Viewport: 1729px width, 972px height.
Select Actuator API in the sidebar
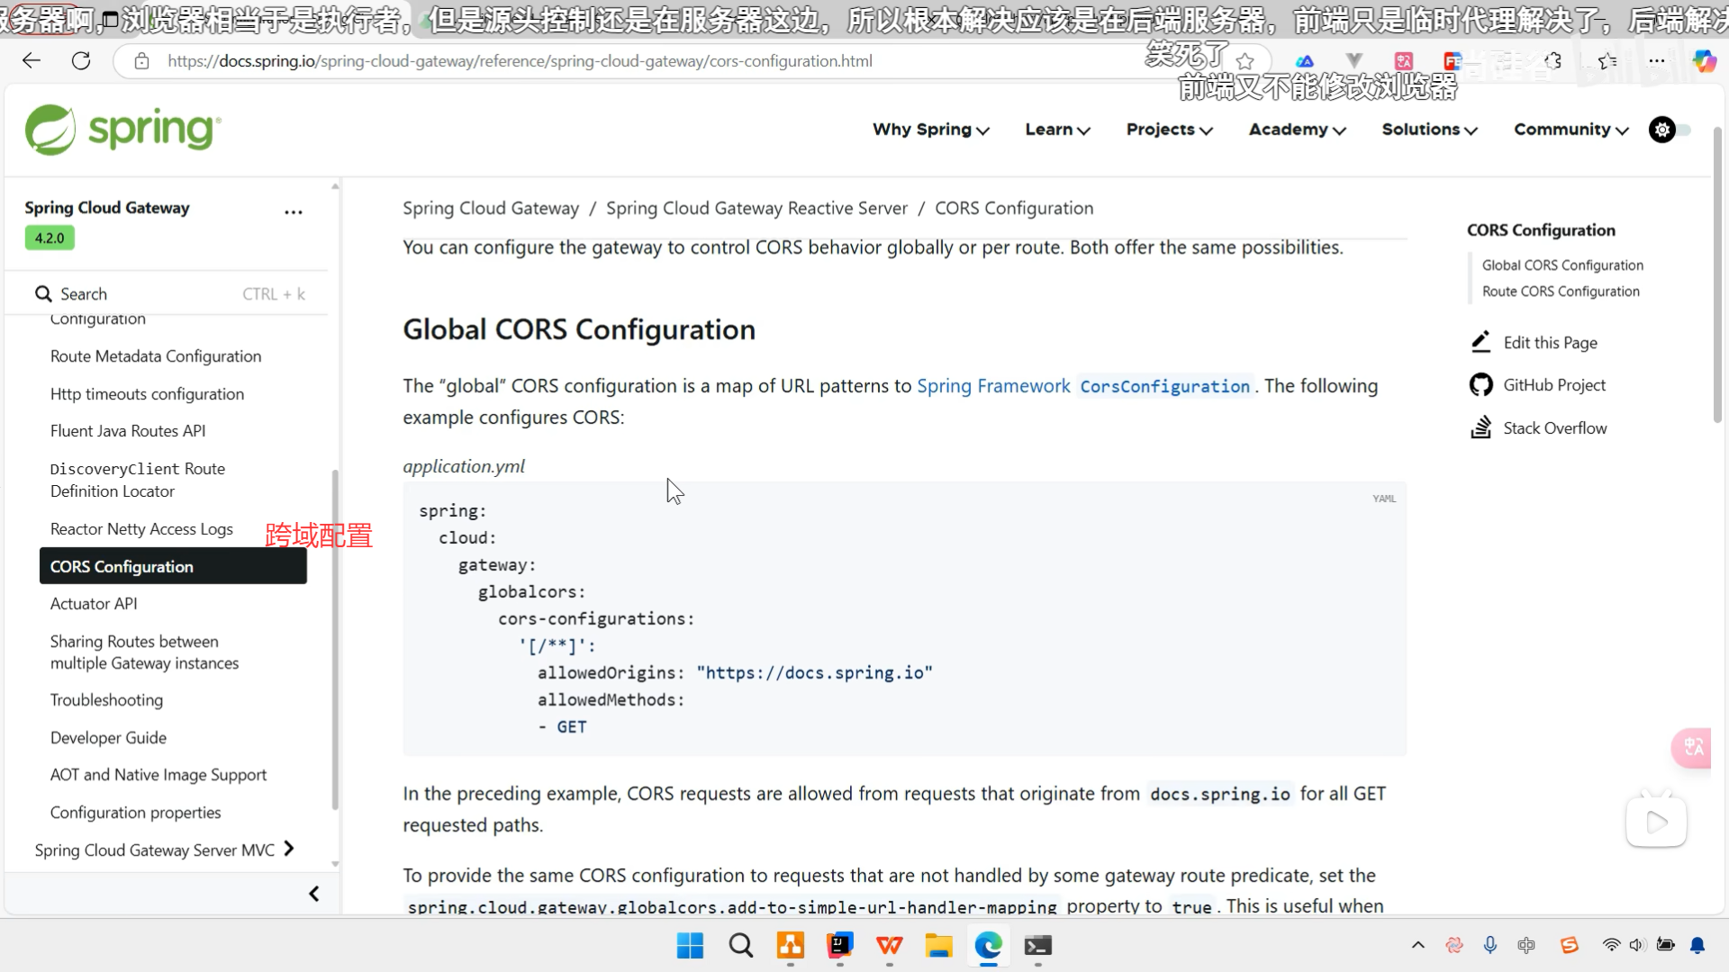(94, 604)
